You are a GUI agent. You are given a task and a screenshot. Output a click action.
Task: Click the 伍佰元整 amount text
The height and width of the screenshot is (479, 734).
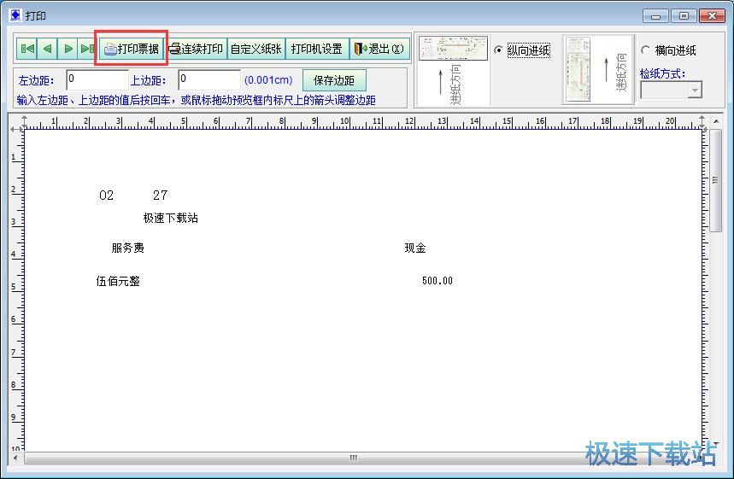coord(118,281)
